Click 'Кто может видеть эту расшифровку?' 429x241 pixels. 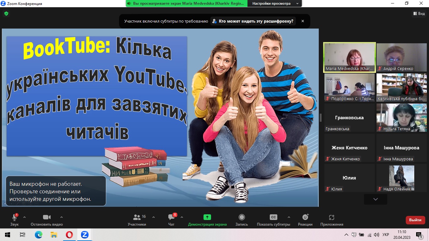pyautogui.click(x=253, y=21)
